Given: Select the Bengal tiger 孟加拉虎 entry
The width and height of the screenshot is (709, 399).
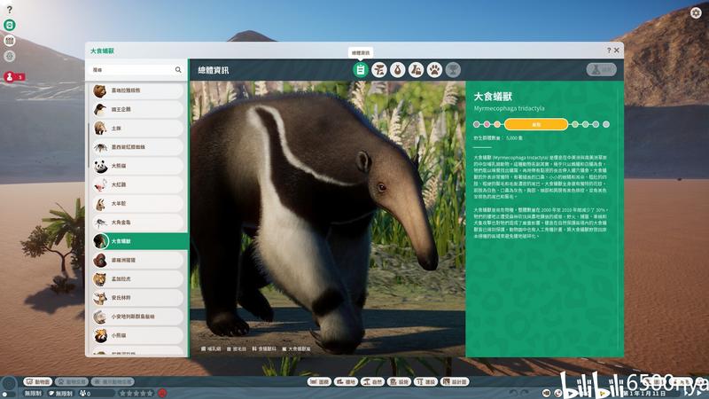Looking at the screenshot, I should point(138,279).
